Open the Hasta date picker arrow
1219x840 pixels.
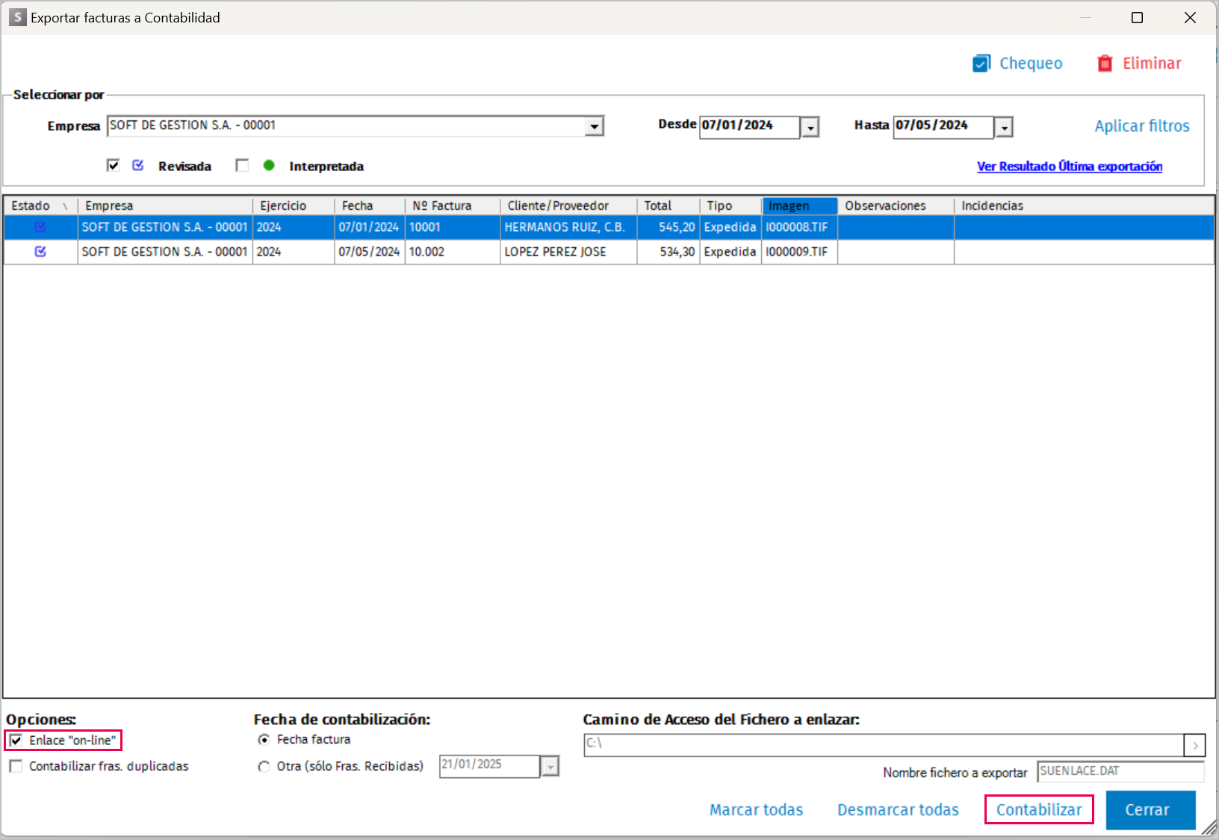1005,128
